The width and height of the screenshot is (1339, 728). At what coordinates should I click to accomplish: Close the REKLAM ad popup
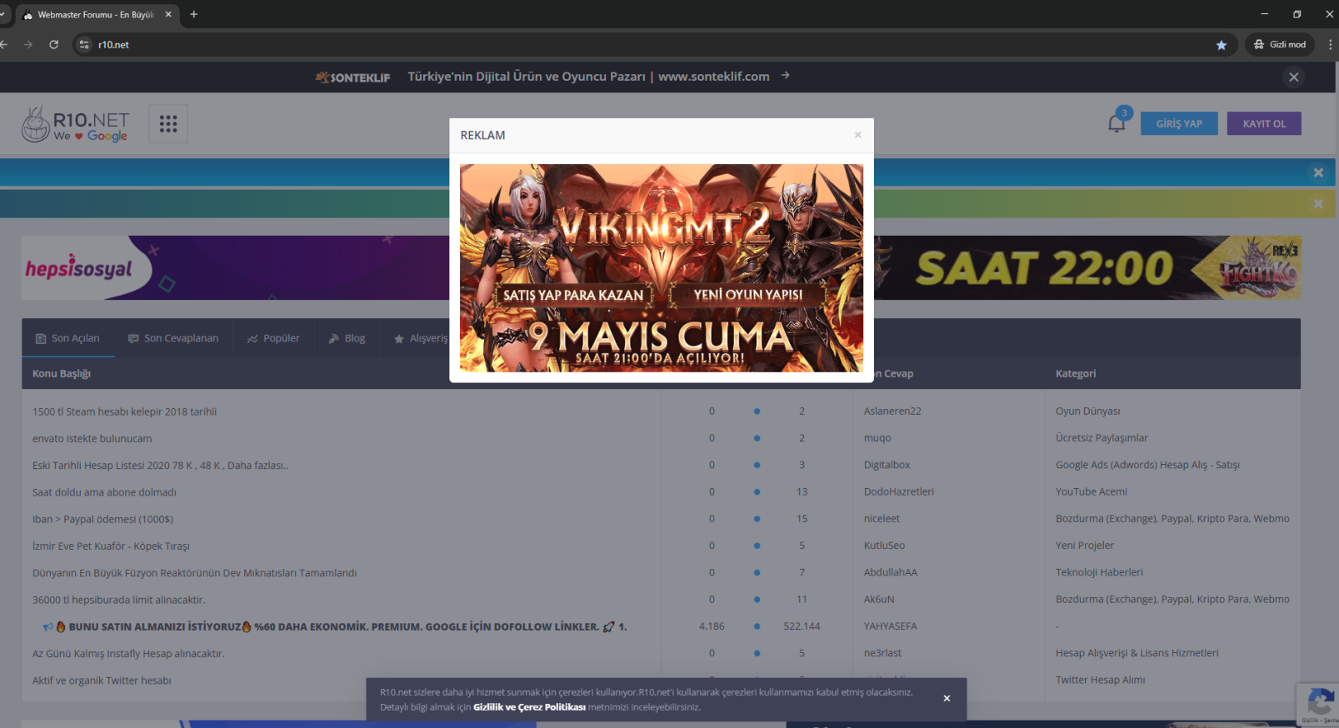(857, 135)
